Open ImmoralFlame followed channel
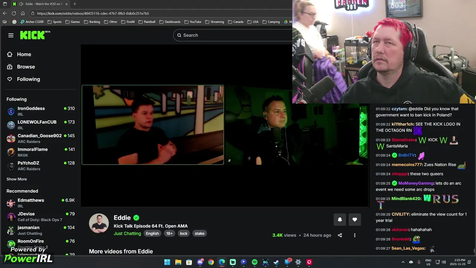Screen dimensions: 476x268 point(41,152)
